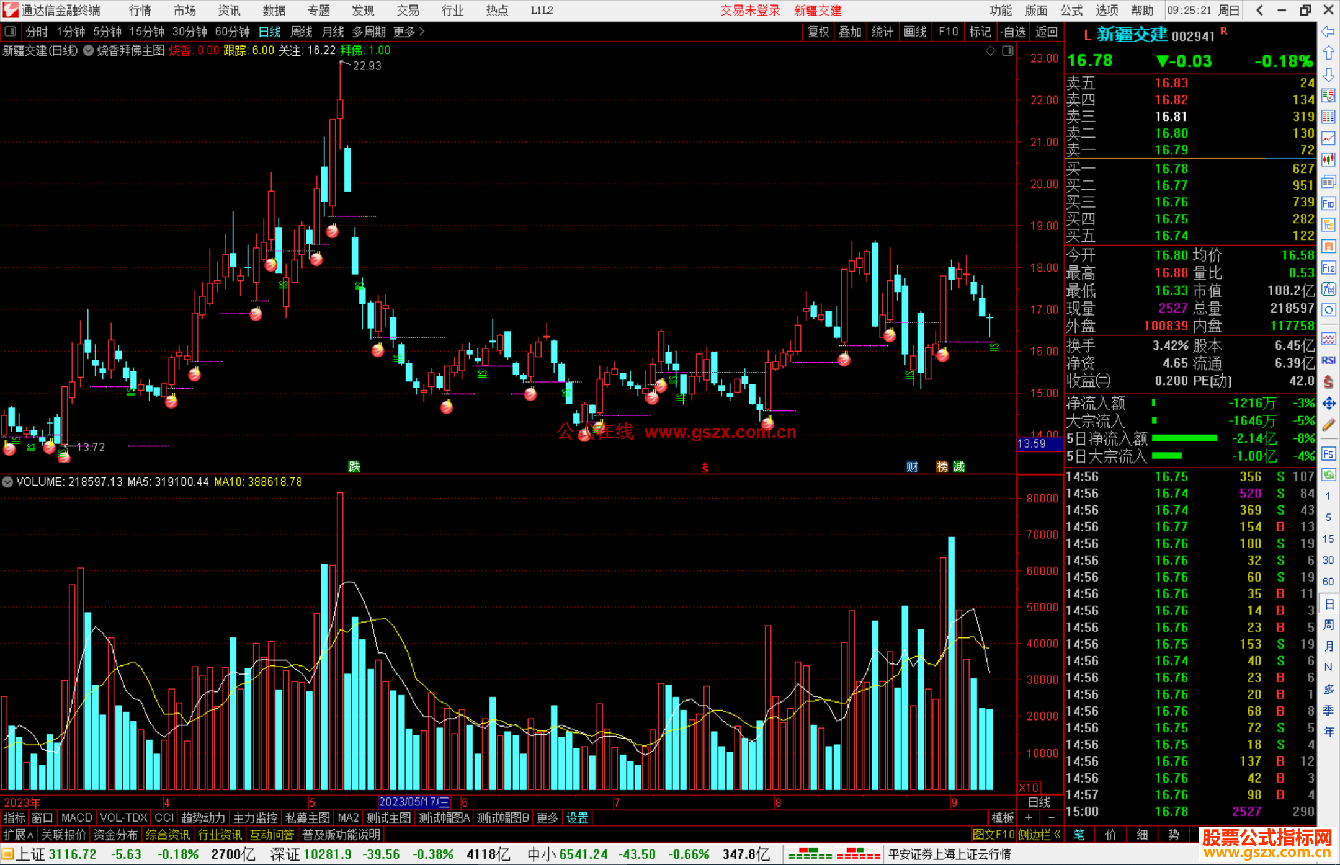Expand the 扩展 panel at bottom left

(18, 835)
